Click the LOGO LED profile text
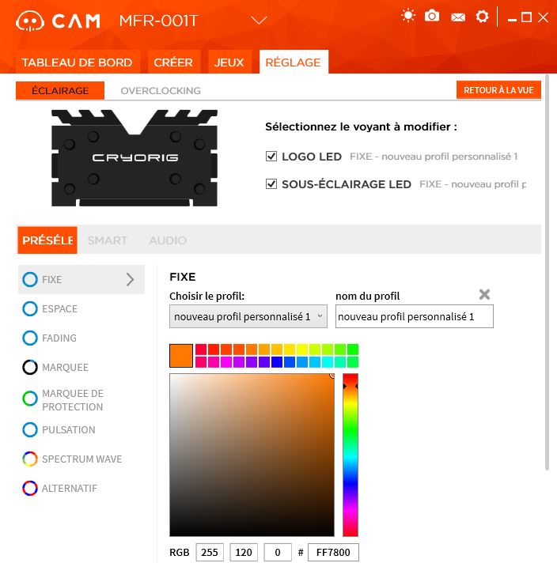 (434, 157)
